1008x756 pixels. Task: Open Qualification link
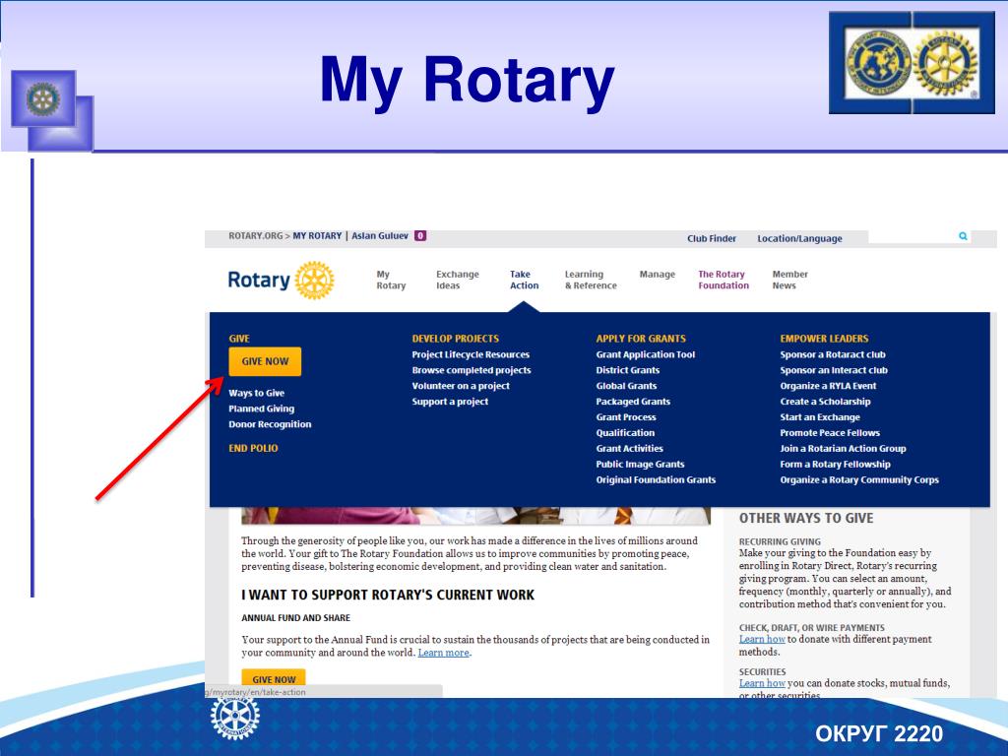pyautogui.click(x=625, y=433)
